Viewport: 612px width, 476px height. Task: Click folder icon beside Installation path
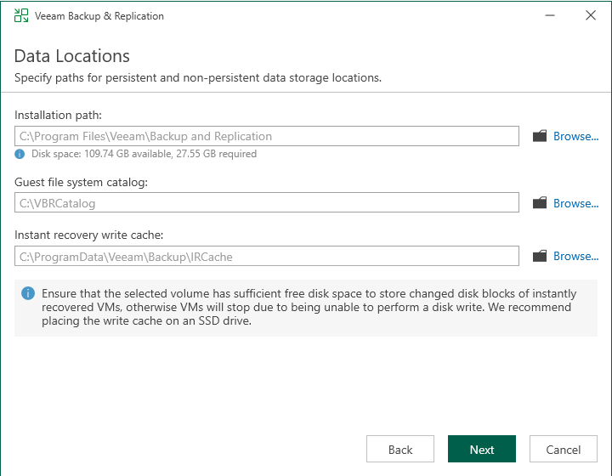coord(540,136)
